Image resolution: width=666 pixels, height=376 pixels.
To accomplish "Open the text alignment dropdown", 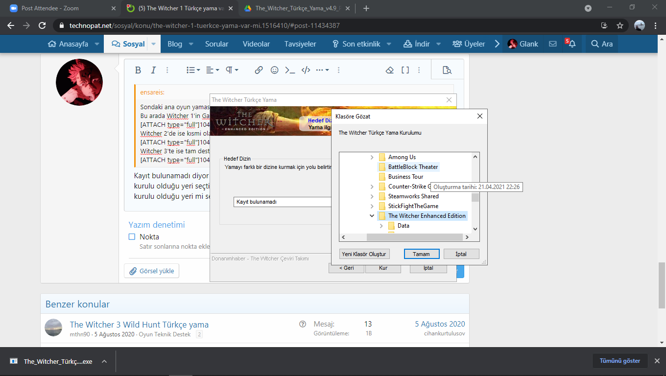I will 213,70.
